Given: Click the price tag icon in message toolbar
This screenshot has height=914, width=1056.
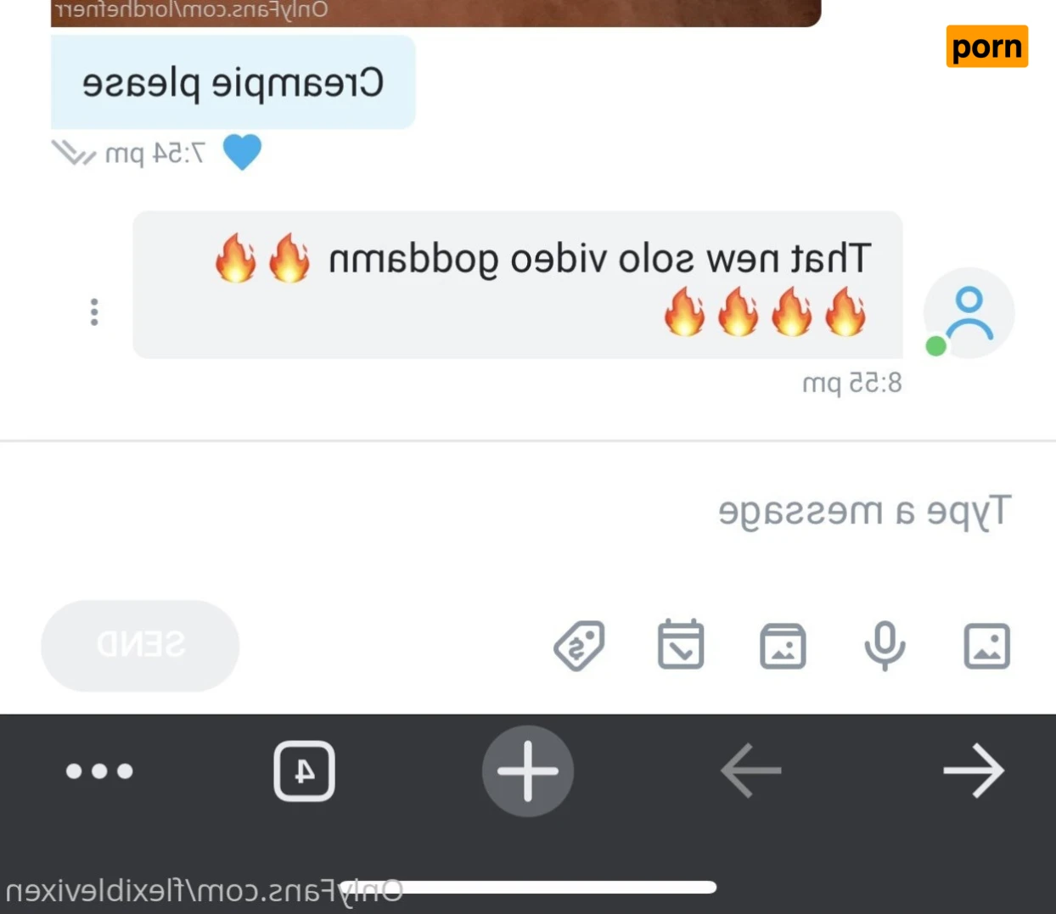Looking at the screenshot, I should pyautogui.click(x=580, y=646).
